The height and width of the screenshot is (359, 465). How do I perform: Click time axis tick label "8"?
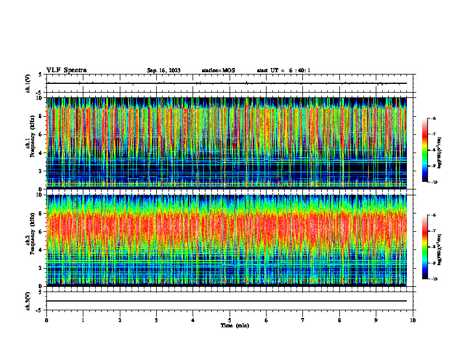click(x=339, y=320)
